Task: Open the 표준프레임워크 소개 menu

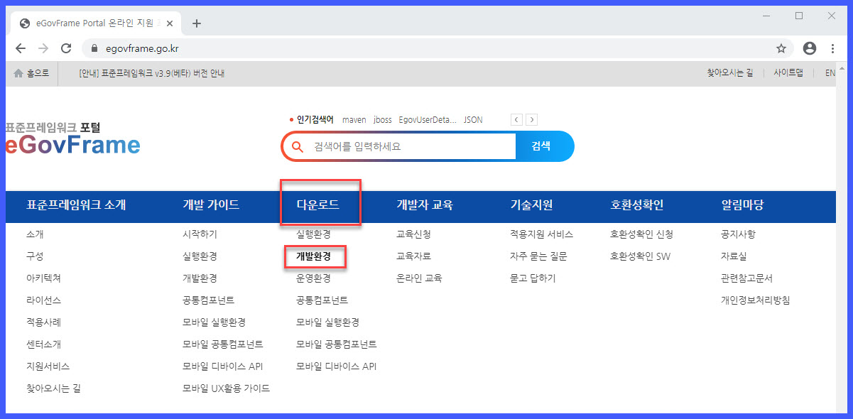Action: click(x=76, y=205)
